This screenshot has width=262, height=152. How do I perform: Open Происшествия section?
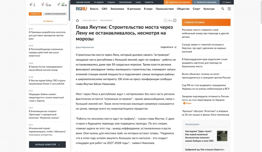click(165, 9)
